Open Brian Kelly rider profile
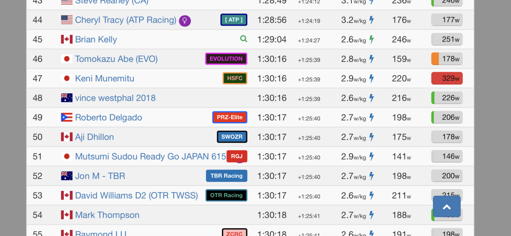Screen dimensions: 511x236 [96, 40]
